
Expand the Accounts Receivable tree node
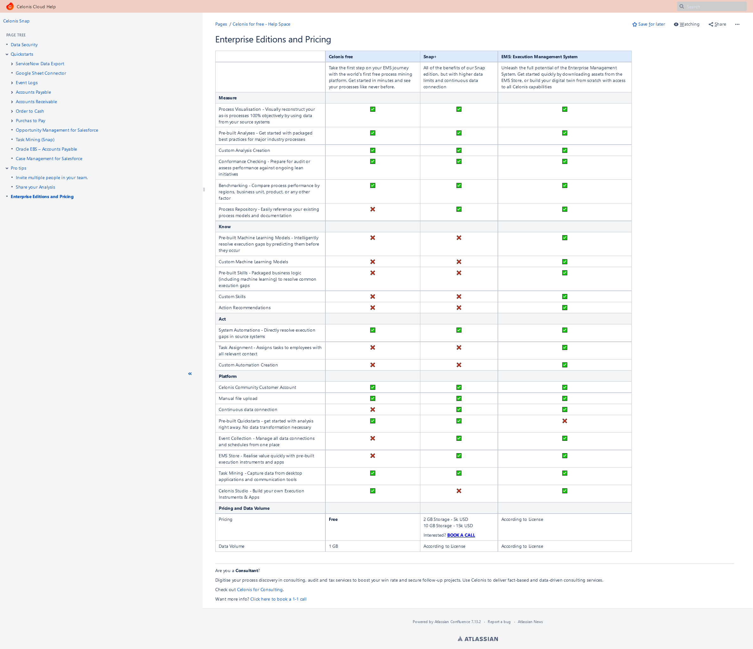12,102
